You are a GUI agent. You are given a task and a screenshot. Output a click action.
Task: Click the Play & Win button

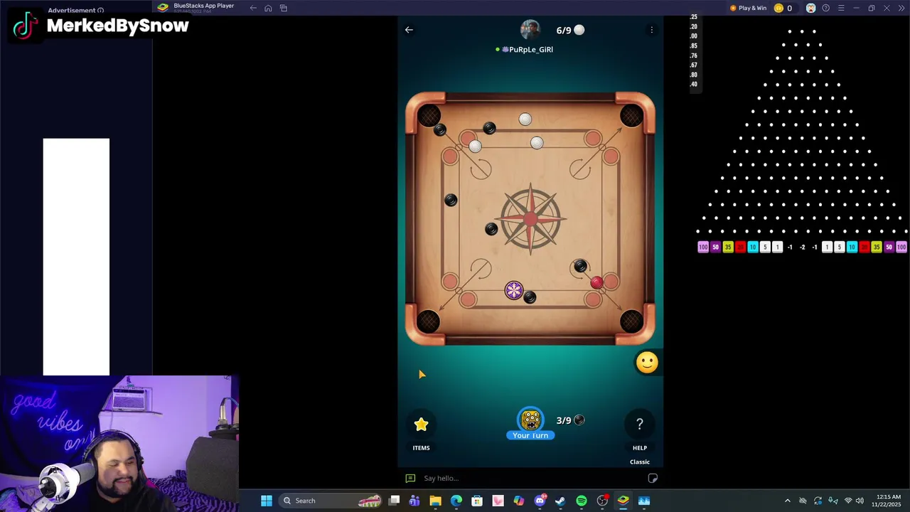(748, 8)
